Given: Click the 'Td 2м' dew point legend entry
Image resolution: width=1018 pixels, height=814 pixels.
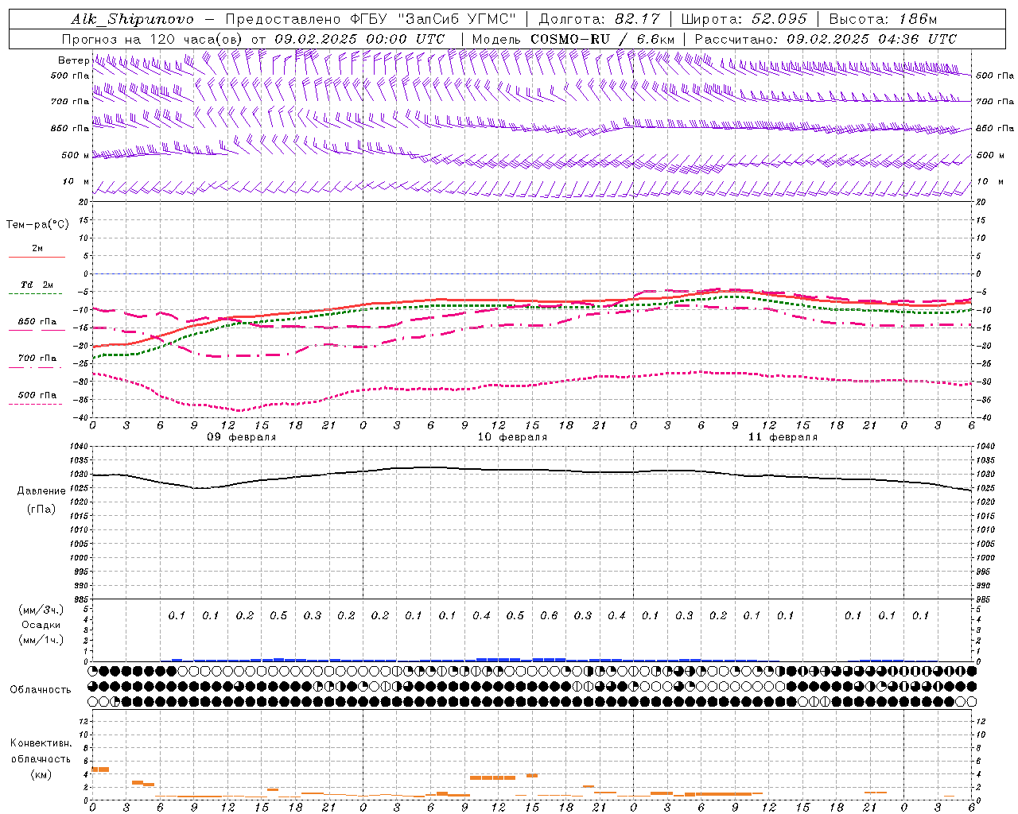Looking at the screenshot, I should tap(37, 285).
